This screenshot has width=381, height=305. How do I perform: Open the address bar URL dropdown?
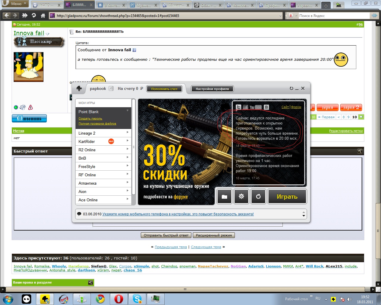[x=280, y=16]
